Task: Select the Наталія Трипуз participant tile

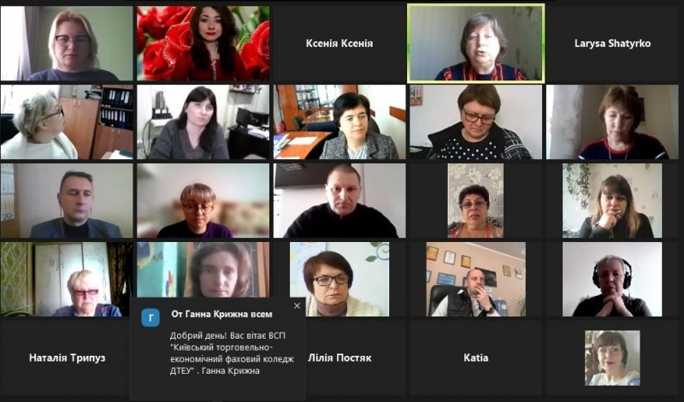Action: click(x=67, y=358)
